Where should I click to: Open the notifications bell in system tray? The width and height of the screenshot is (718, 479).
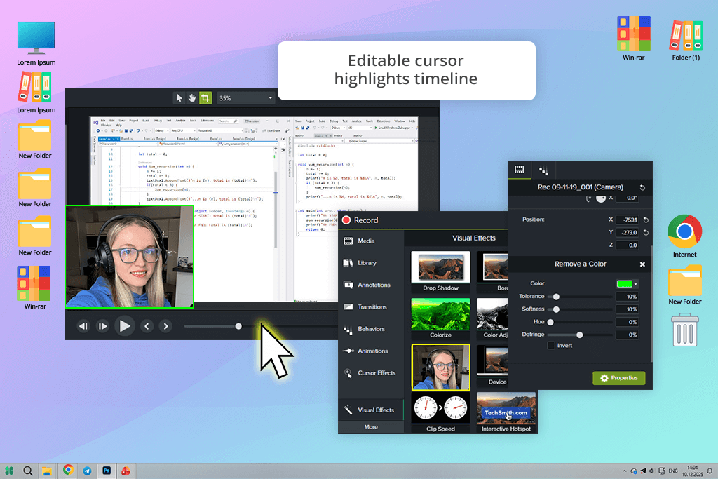pos(710,471)
